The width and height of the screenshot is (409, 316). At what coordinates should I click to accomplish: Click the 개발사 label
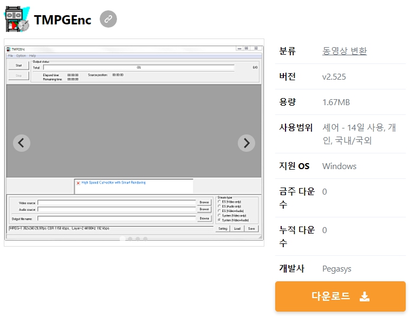point(291,268)
